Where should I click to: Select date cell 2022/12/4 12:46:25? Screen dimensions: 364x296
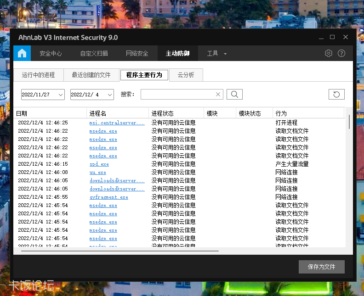click(x=43, y=123)
